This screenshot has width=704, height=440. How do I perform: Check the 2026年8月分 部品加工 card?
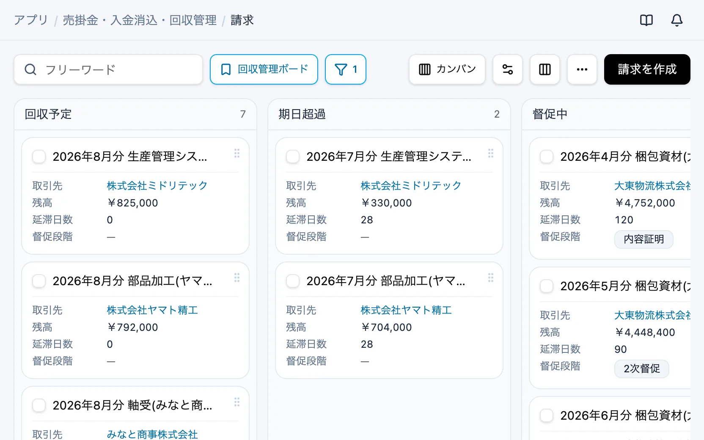(x=39, y=281)
